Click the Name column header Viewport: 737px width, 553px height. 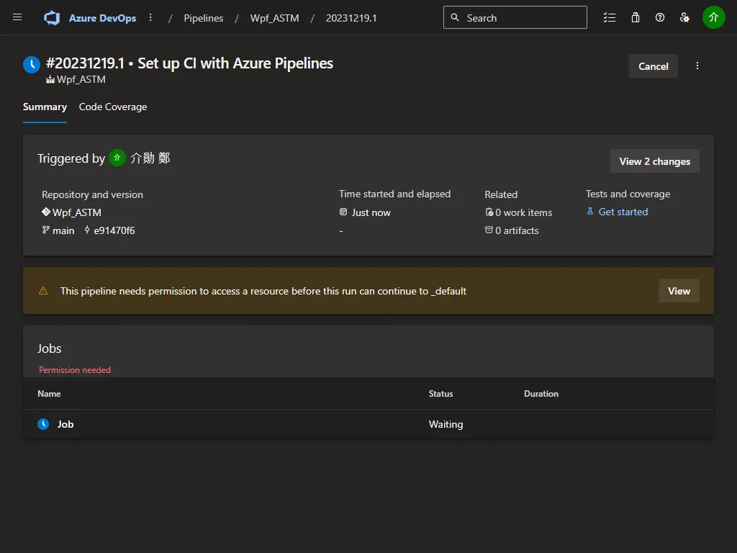[49, 394]
